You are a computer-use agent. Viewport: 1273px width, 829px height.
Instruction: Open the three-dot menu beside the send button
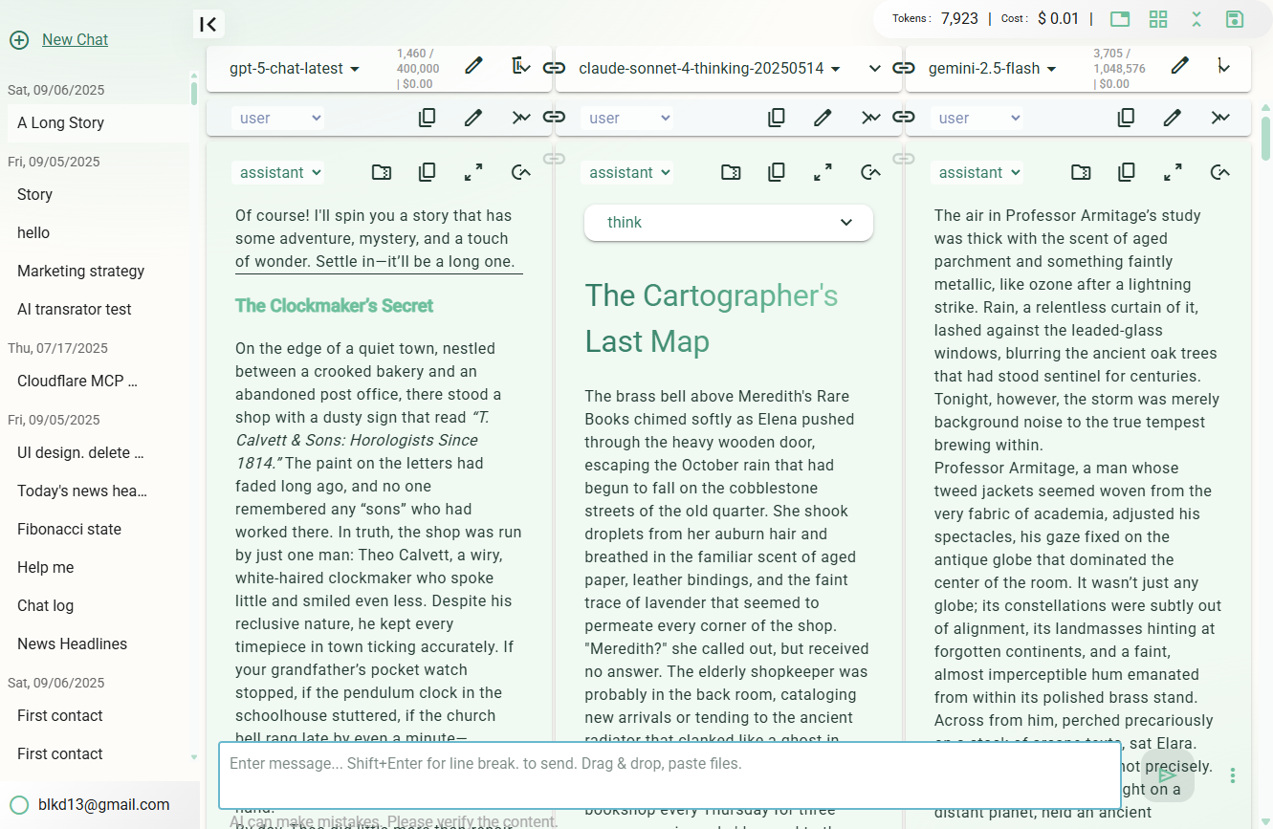1233,775
